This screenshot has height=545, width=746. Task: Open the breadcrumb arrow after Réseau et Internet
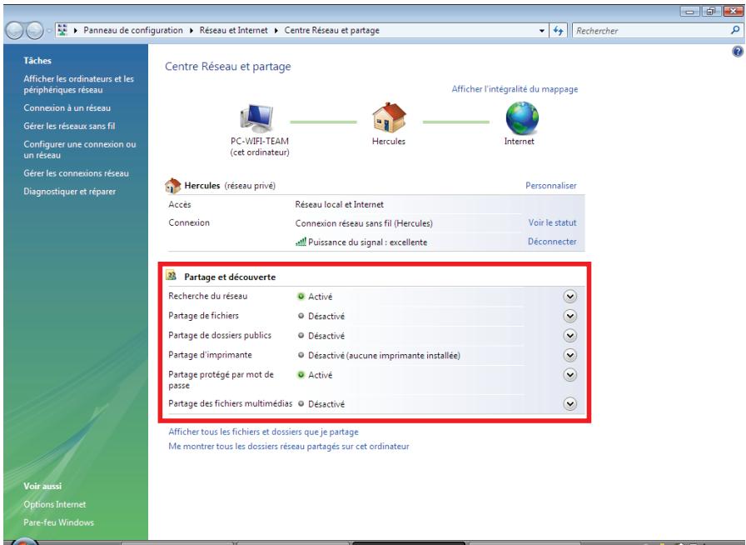(276, 31)
